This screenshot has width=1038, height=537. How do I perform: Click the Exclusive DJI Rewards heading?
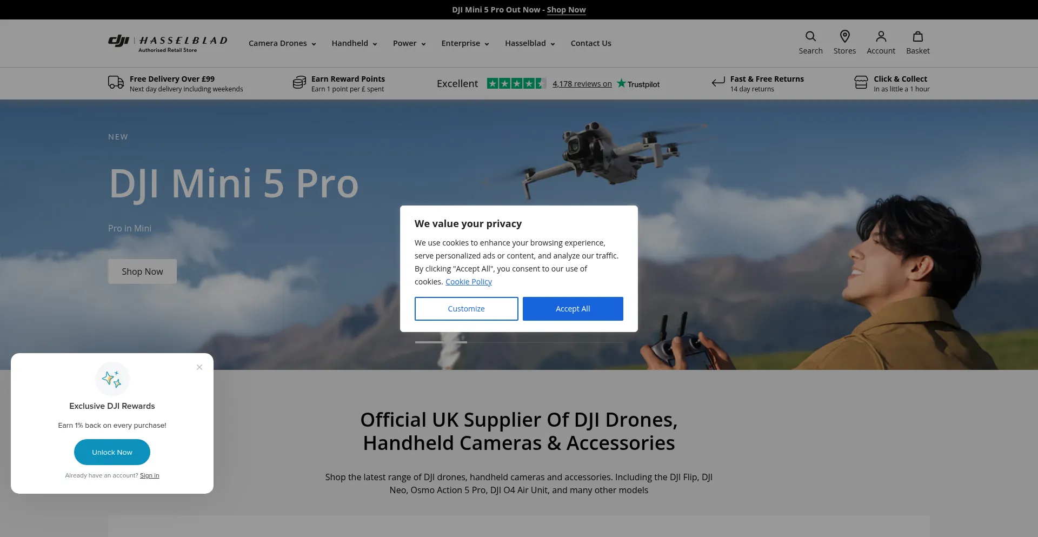[112, 406]
